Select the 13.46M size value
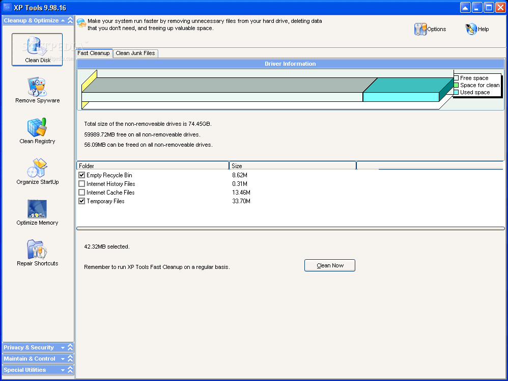508x381 pixels. [x=241, y=193]
